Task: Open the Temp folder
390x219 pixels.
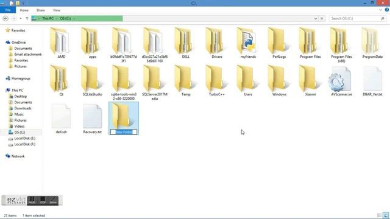Action: pyautogui.click(x=185, y=80)
